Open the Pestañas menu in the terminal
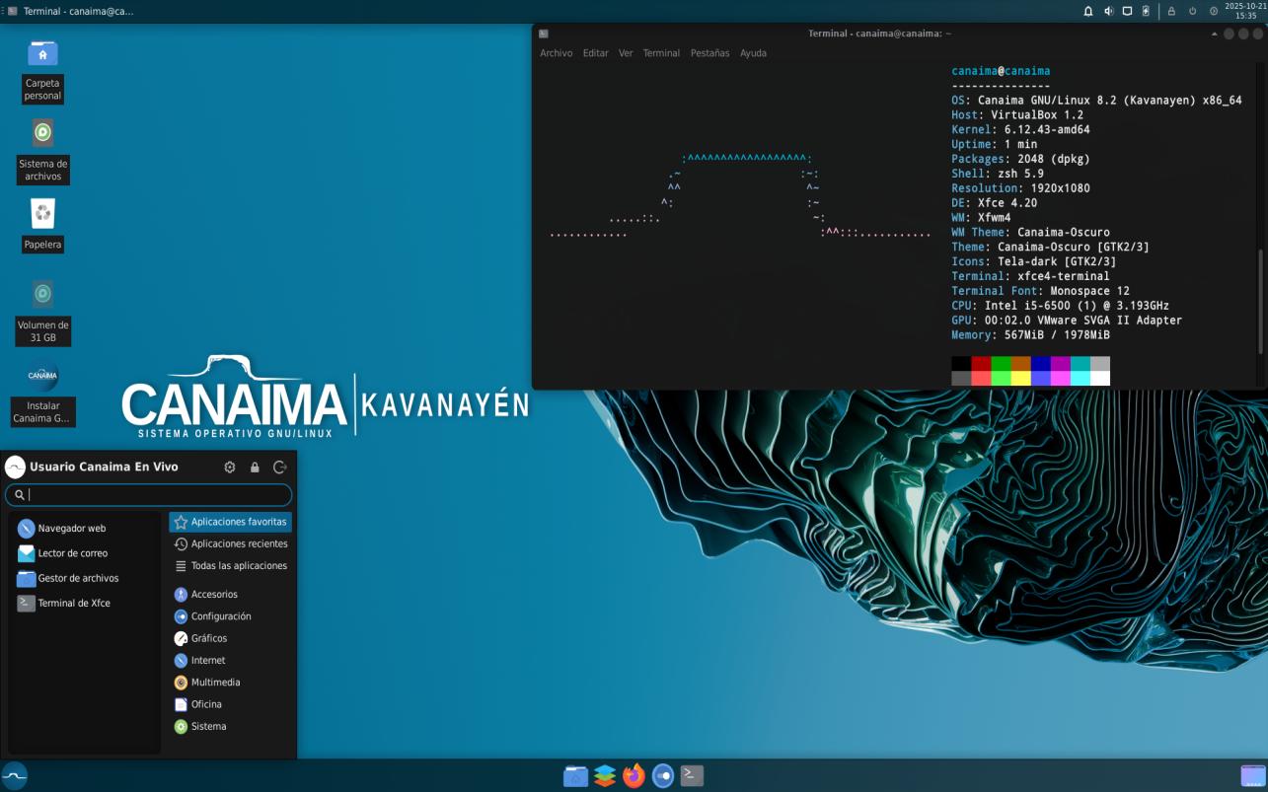Screen dimensions: 1268x792 [709, 53]
